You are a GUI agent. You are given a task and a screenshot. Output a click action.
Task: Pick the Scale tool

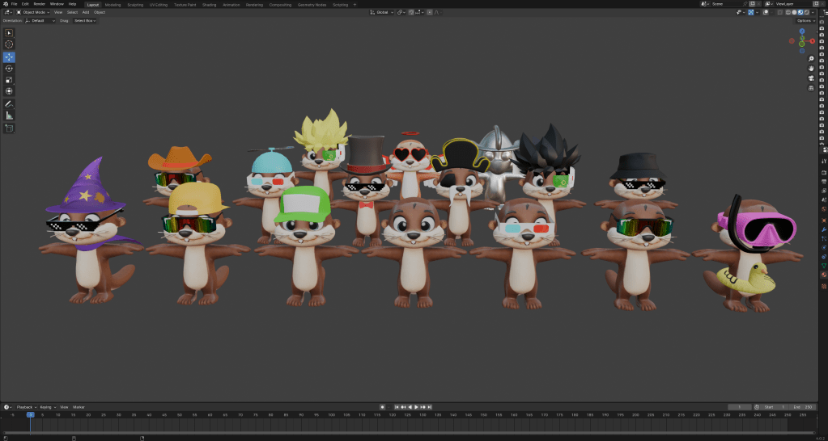pyautogui.click(x=9, y=80)
